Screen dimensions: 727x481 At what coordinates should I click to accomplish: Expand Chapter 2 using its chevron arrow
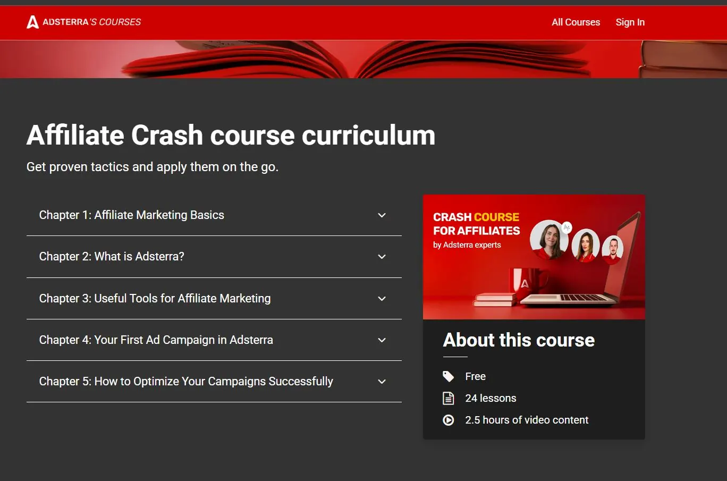pos(382,257)
